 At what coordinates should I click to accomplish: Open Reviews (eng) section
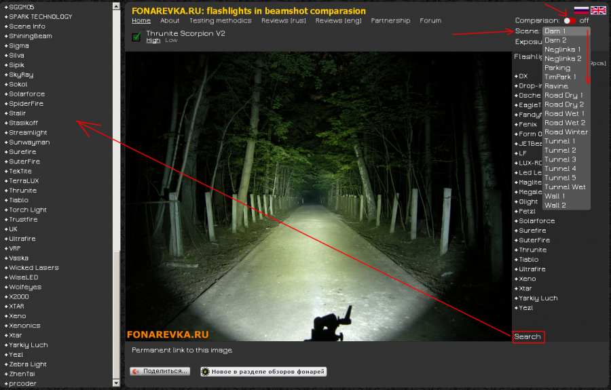(338, 20)
